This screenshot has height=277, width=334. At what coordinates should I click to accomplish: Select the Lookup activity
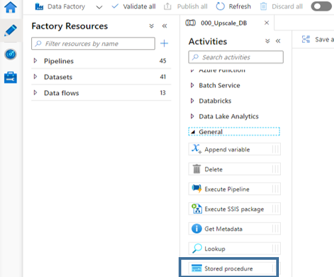pos(234,249)
